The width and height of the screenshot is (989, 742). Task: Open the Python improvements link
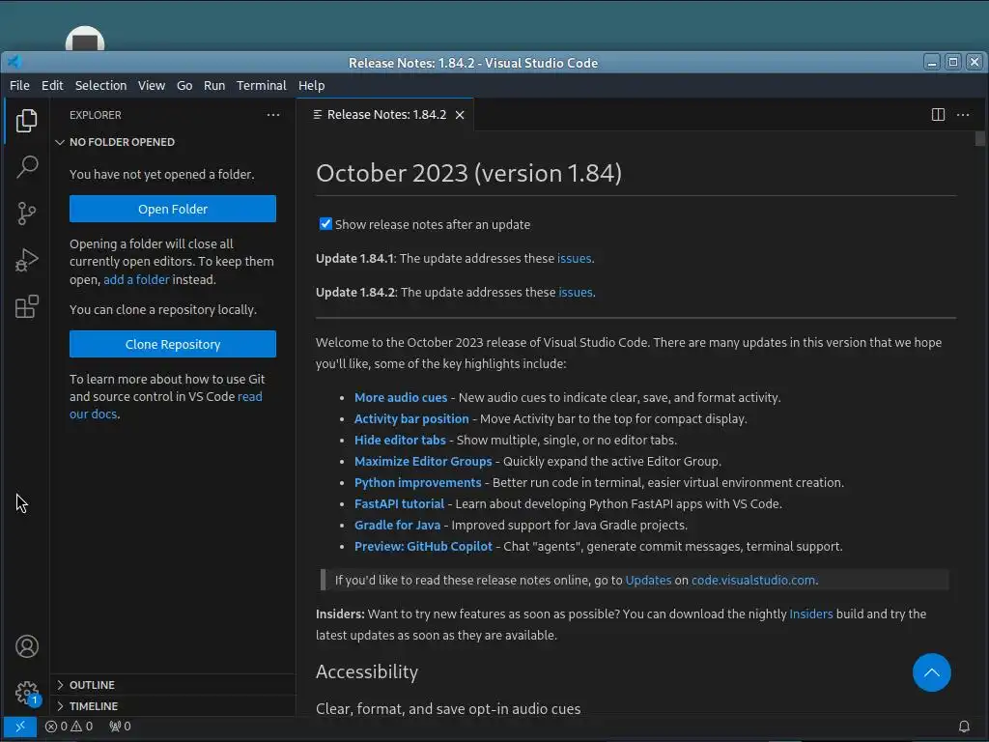point(417,483)
